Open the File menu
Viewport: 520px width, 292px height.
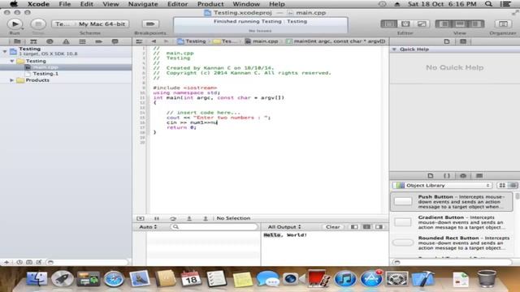(x=65, y=4)
